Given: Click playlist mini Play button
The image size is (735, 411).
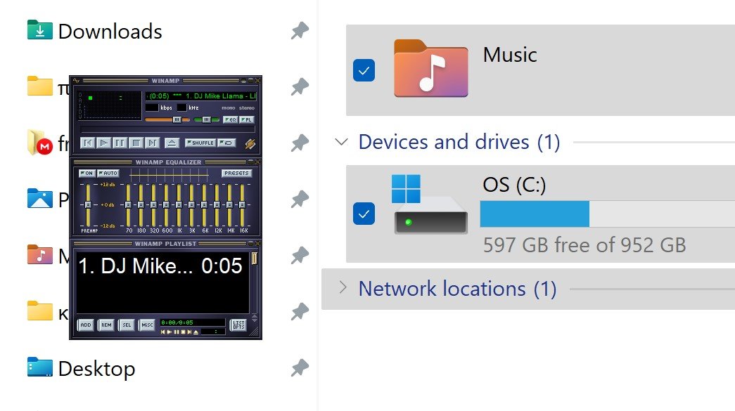Looking at the screenshot, I should 170,332.
